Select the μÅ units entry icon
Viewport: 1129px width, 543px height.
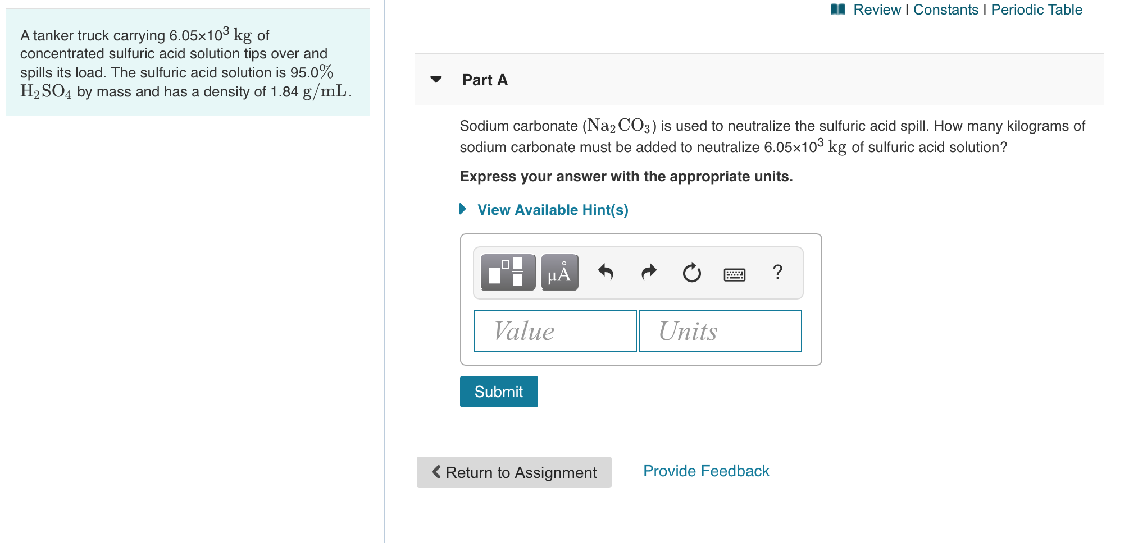coord(559,273)
